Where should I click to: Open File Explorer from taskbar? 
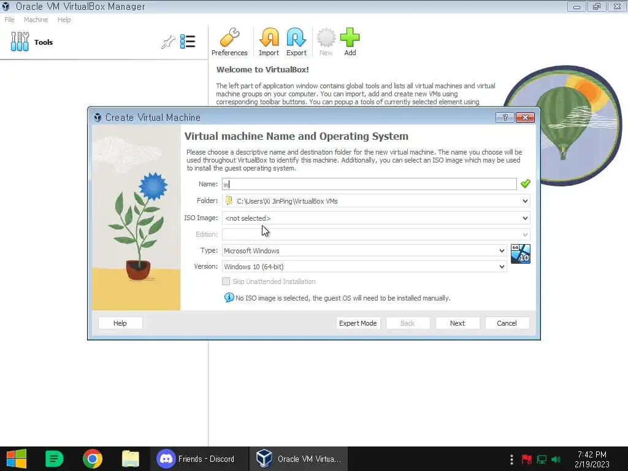pos(131,459)
